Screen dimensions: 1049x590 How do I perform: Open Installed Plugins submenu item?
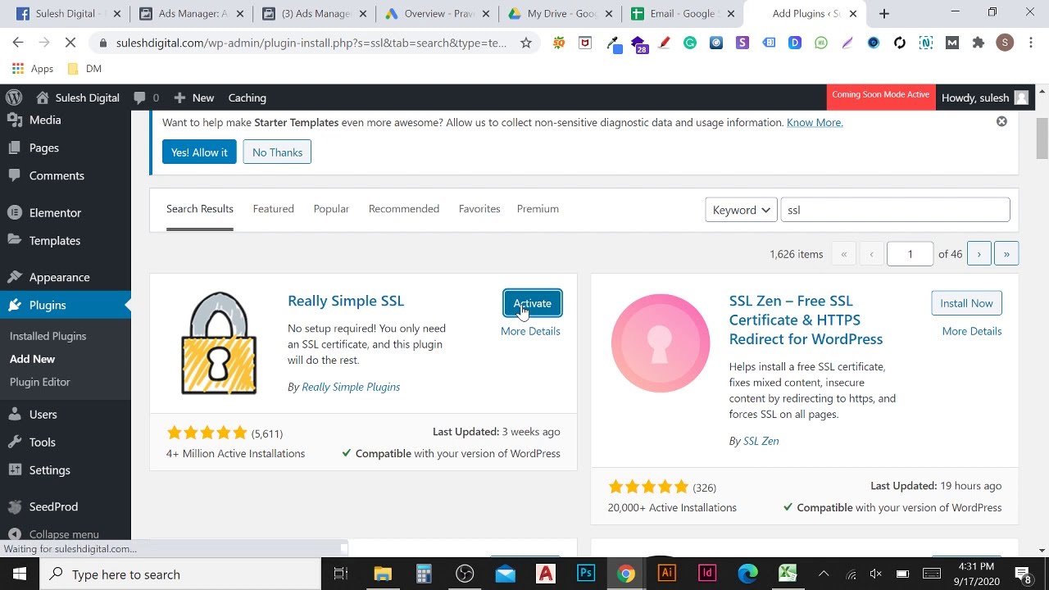(x=48, y=336)
